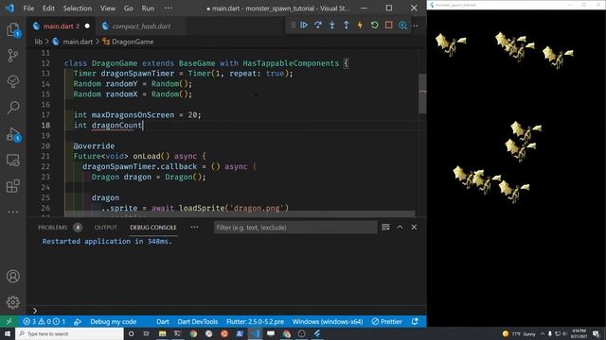Click the DragonGame breadcrumb symbol
Screen dimensions: 606x340
click(133, 42)
